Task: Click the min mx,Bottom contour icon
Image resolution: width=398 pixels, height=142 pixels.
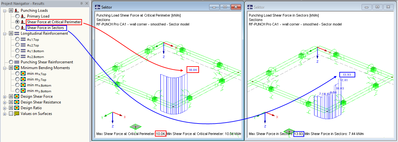Action: 24,85
